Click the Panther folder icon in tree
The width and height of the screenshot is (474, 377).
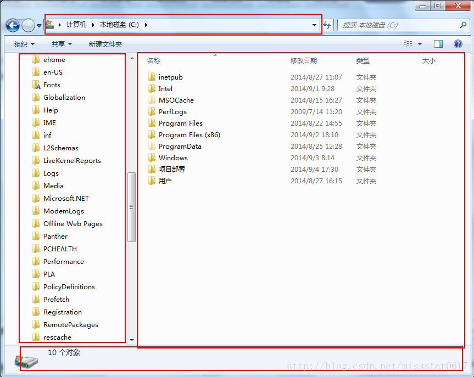tap(36, 236)
